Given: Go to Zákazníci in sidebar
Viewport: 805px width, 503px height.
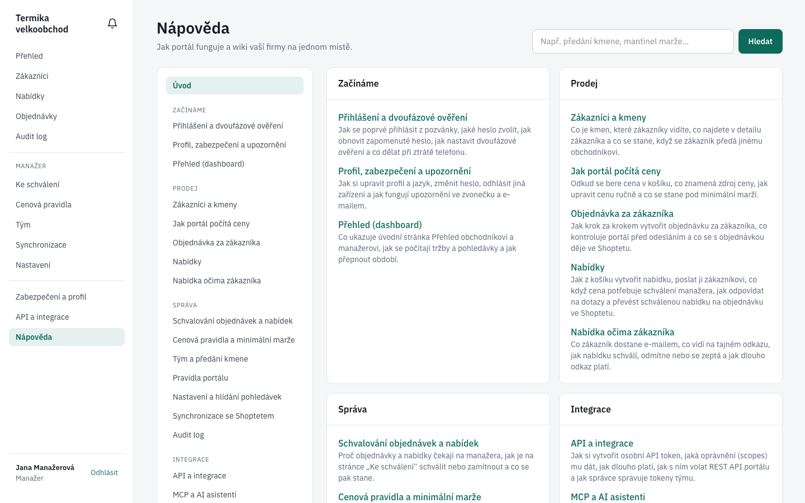Looking at the screenshot, I should coord(67,76).
